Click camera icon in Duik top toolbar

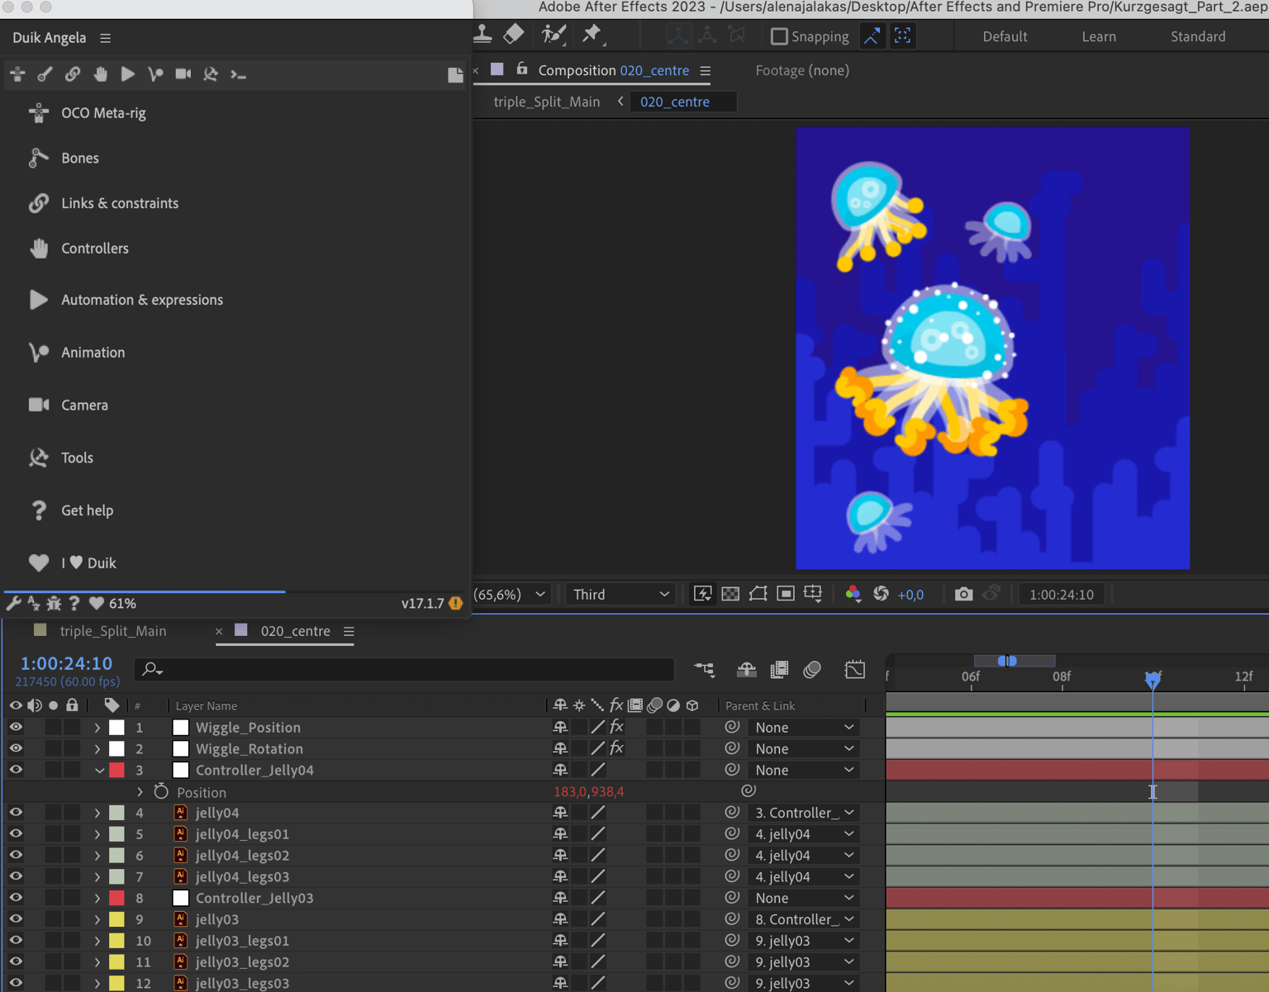[x=183, y=74]
